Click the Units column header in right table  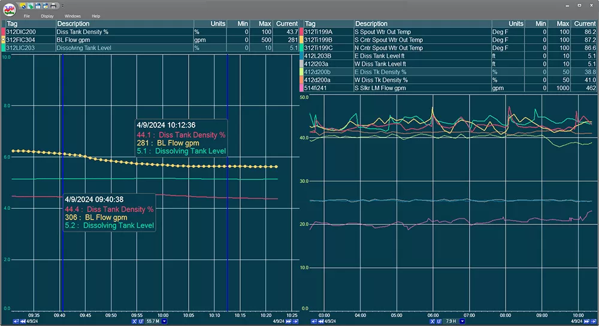tap(508, 24)
